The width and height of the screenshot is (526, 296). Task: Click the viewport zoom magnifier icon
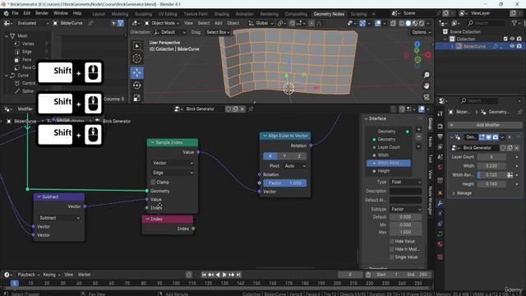(x=427, y=75)
